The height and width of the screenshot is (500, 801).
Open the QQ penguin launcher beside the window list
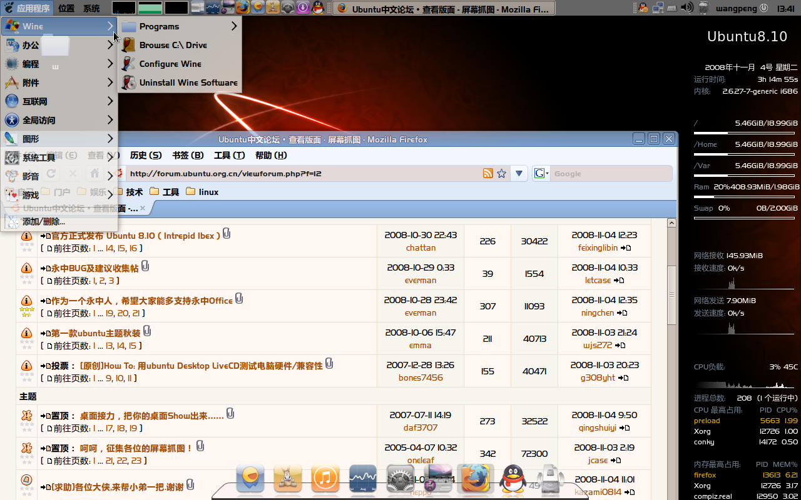pyautogui.click(x=318, y=8)
